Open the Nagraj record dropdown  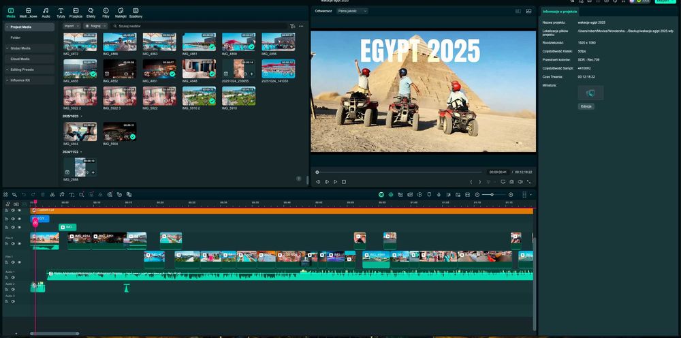95,26
